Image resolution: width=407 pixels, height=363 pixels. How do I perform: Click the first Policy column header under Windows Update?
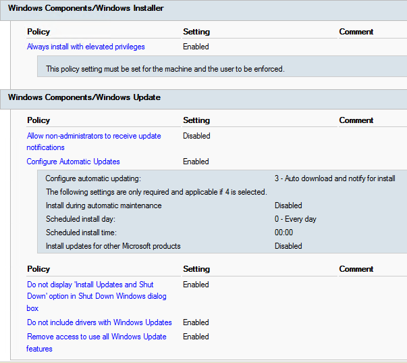tap(38, 120)
